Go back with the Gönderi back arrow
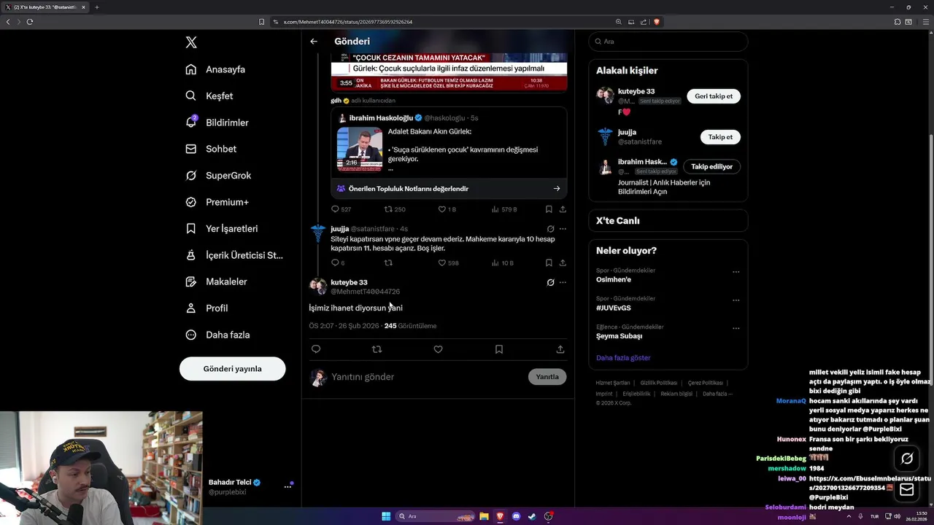 tap(314, 42)
